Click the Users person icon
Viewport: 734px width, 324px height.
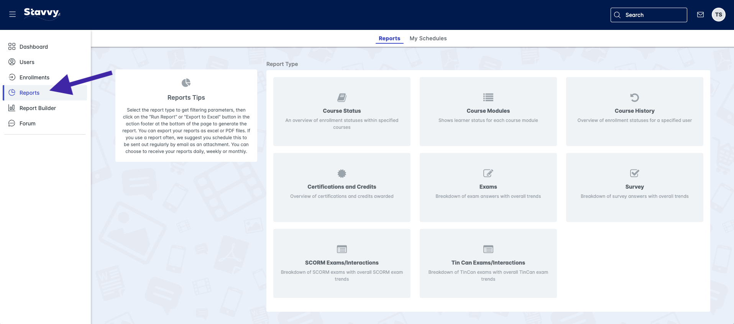[12, 62]
